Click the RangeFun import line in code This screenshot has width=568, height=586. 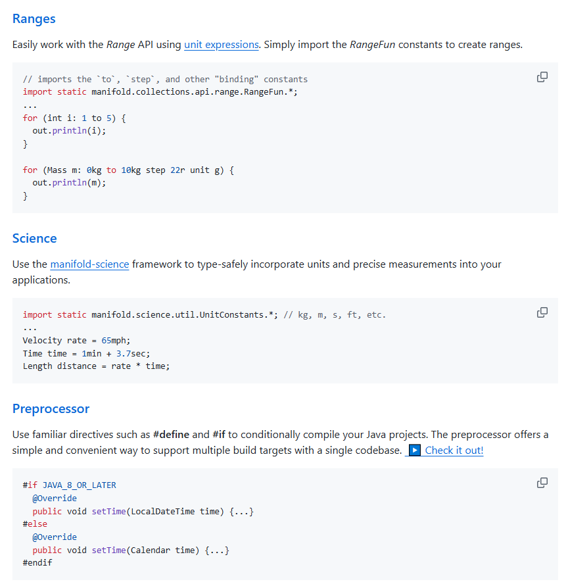[160, 91]
